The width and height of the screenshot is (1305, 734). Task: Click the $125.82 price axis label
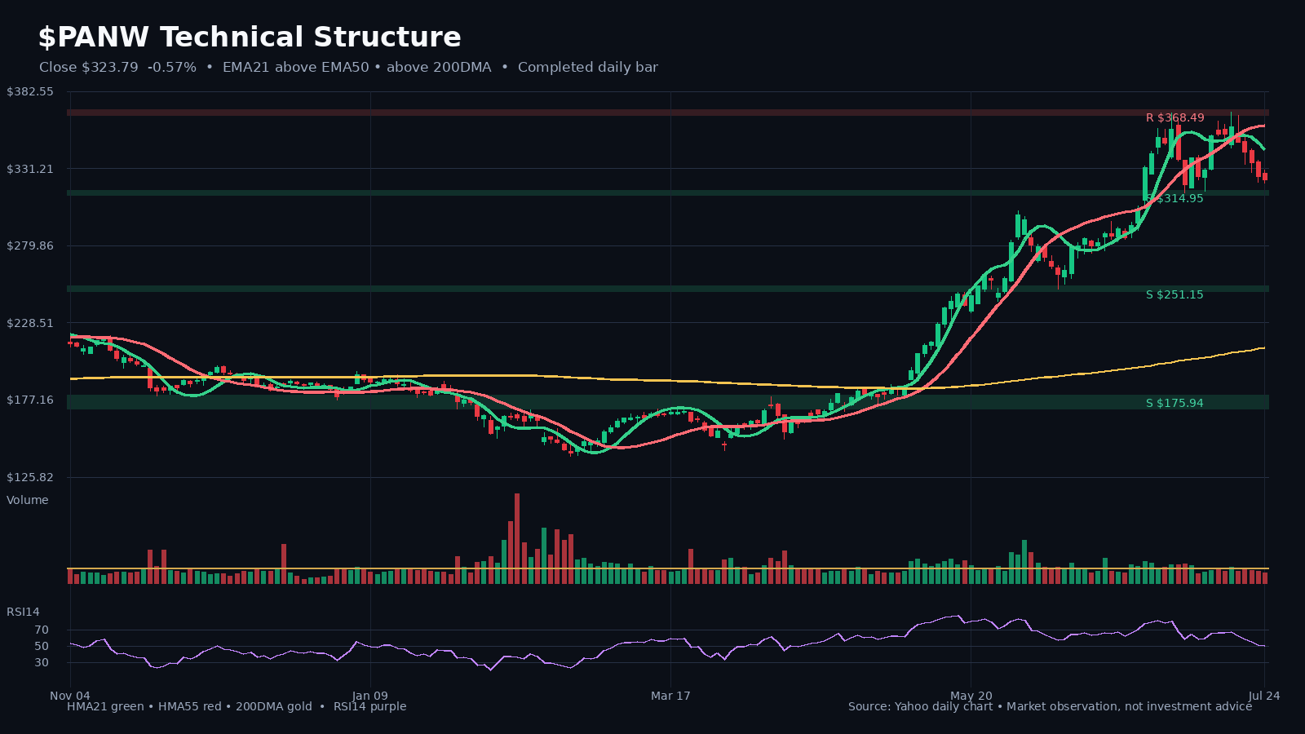pyautogui.click(x=30, y=477)
